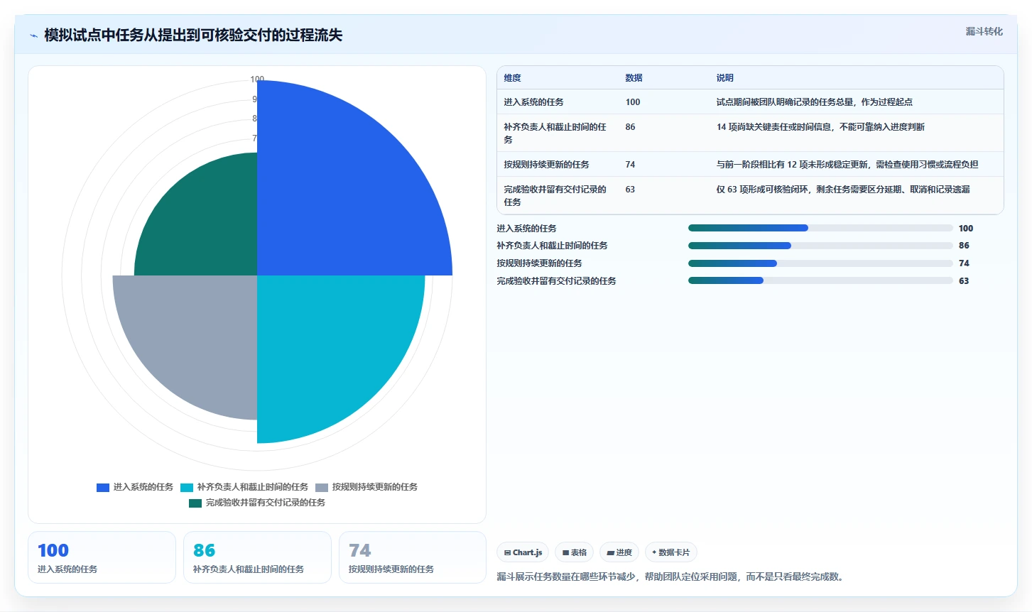Image resolution: width=1032 pixels, height=612 pixels.
Task: Click the 说明 column header
Action: (724, 78)
